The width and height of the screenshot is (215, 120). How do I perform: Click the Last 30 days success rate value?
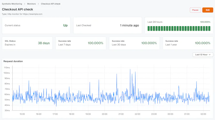coord(149,43)
